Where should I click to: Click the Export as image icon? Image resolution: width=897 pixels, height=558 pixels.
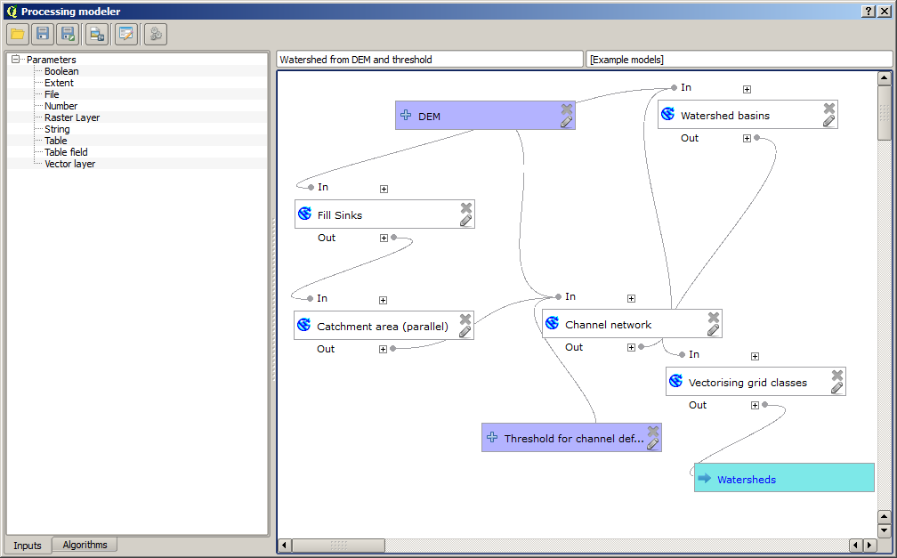point(96,35)
